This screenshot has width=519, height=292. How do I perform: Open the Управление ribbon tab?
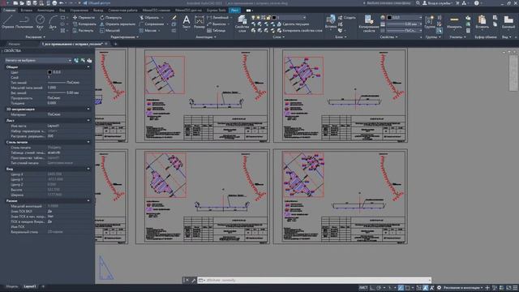79,11
